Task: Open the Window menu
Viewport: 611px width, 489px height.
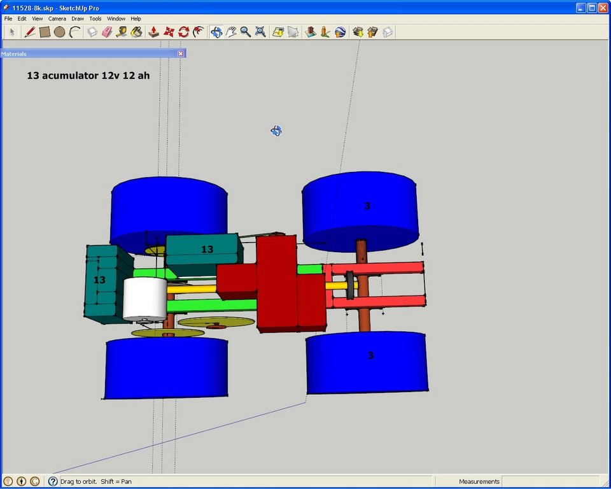Action: [116, 18]
